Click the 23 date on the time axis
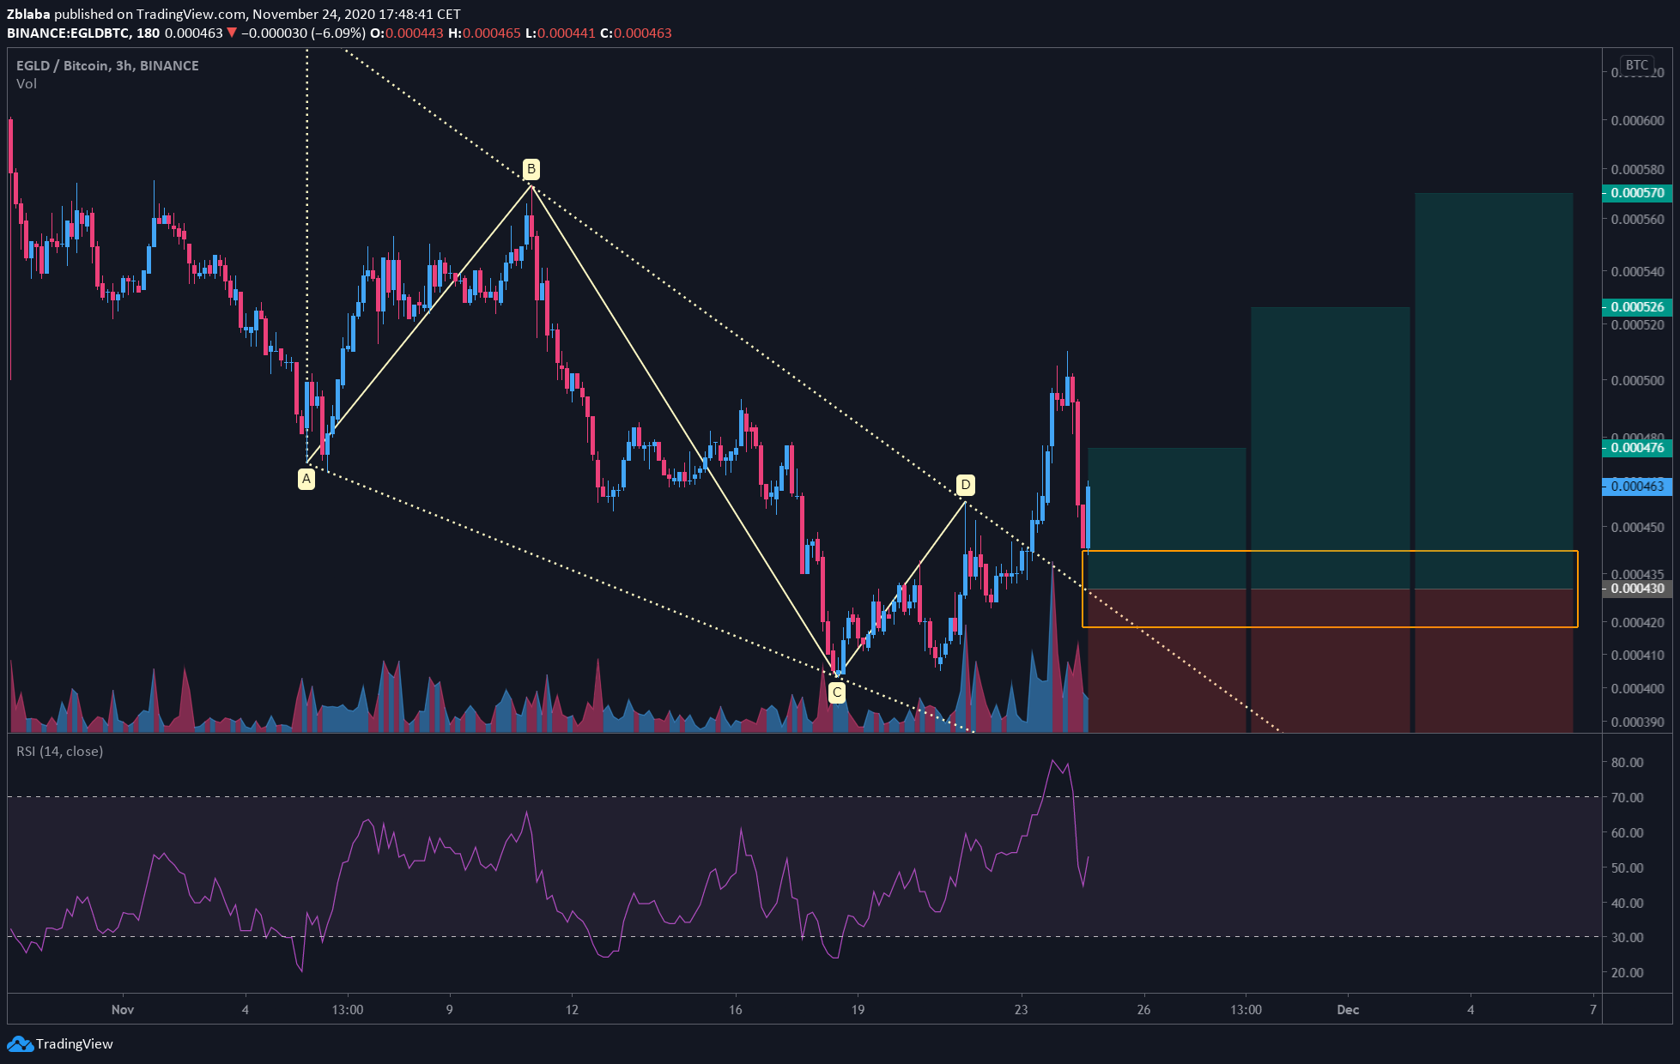1680x1064 pixels. pyautogui.click(x=1021, y=1010)
